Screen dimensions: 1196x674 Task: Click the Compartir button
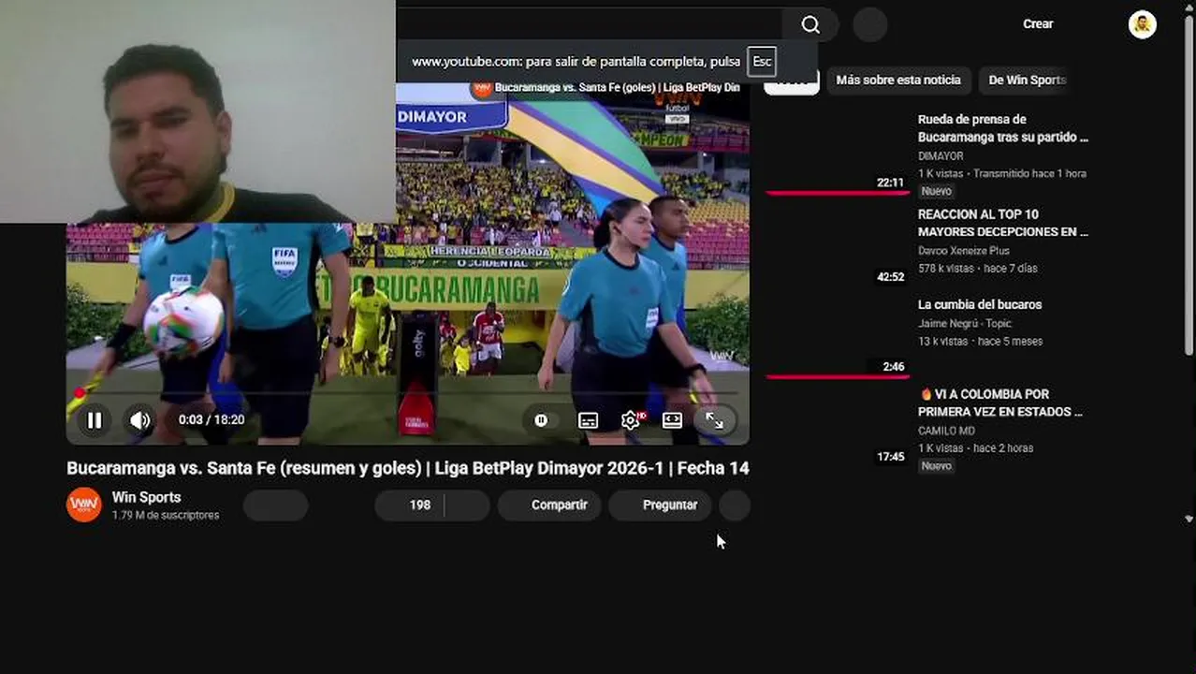click(549, 505)
